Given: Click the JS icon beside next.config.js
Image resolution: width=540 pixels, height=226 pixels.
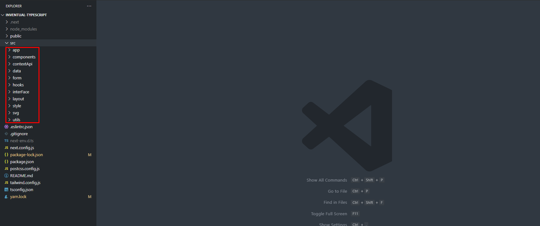Looking at the screenshot, I should click(6, 148).
